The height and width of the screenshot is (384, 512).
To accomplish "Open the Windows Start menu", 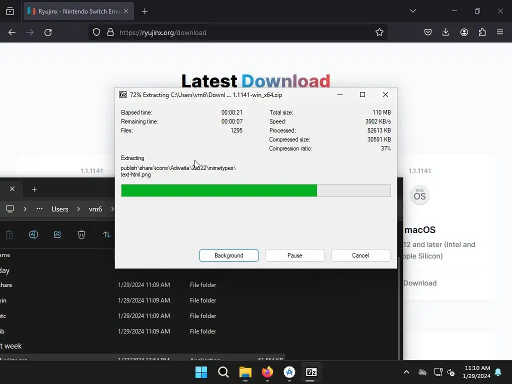I will coord(201,372).
